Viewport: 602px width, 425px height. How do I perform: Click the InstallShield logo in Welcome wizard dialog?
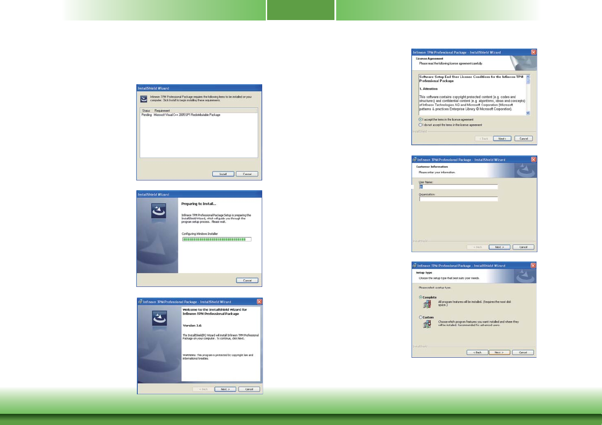pyautogui.click(x=160, y=318)
